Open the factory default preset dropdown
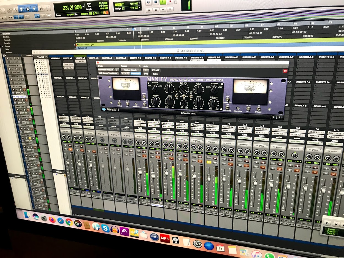Screen dimensions: 344x258 (x=131, y=70)
